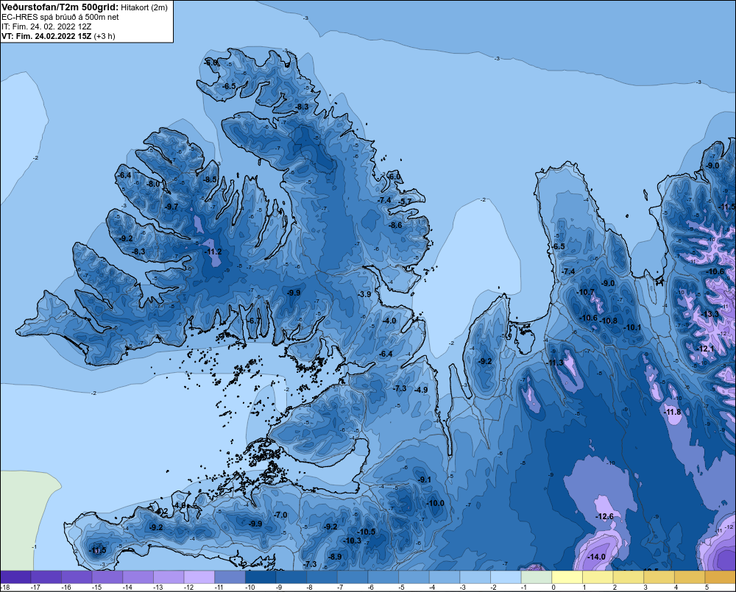The image size is (736, 592).
Task: Click the orange legend swatch right of 5
Action: click(x=720, y=577)
